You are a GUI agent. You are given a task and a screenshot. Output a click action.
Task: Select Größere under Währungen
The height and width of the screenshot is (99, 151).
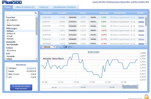tap(10, 31)
